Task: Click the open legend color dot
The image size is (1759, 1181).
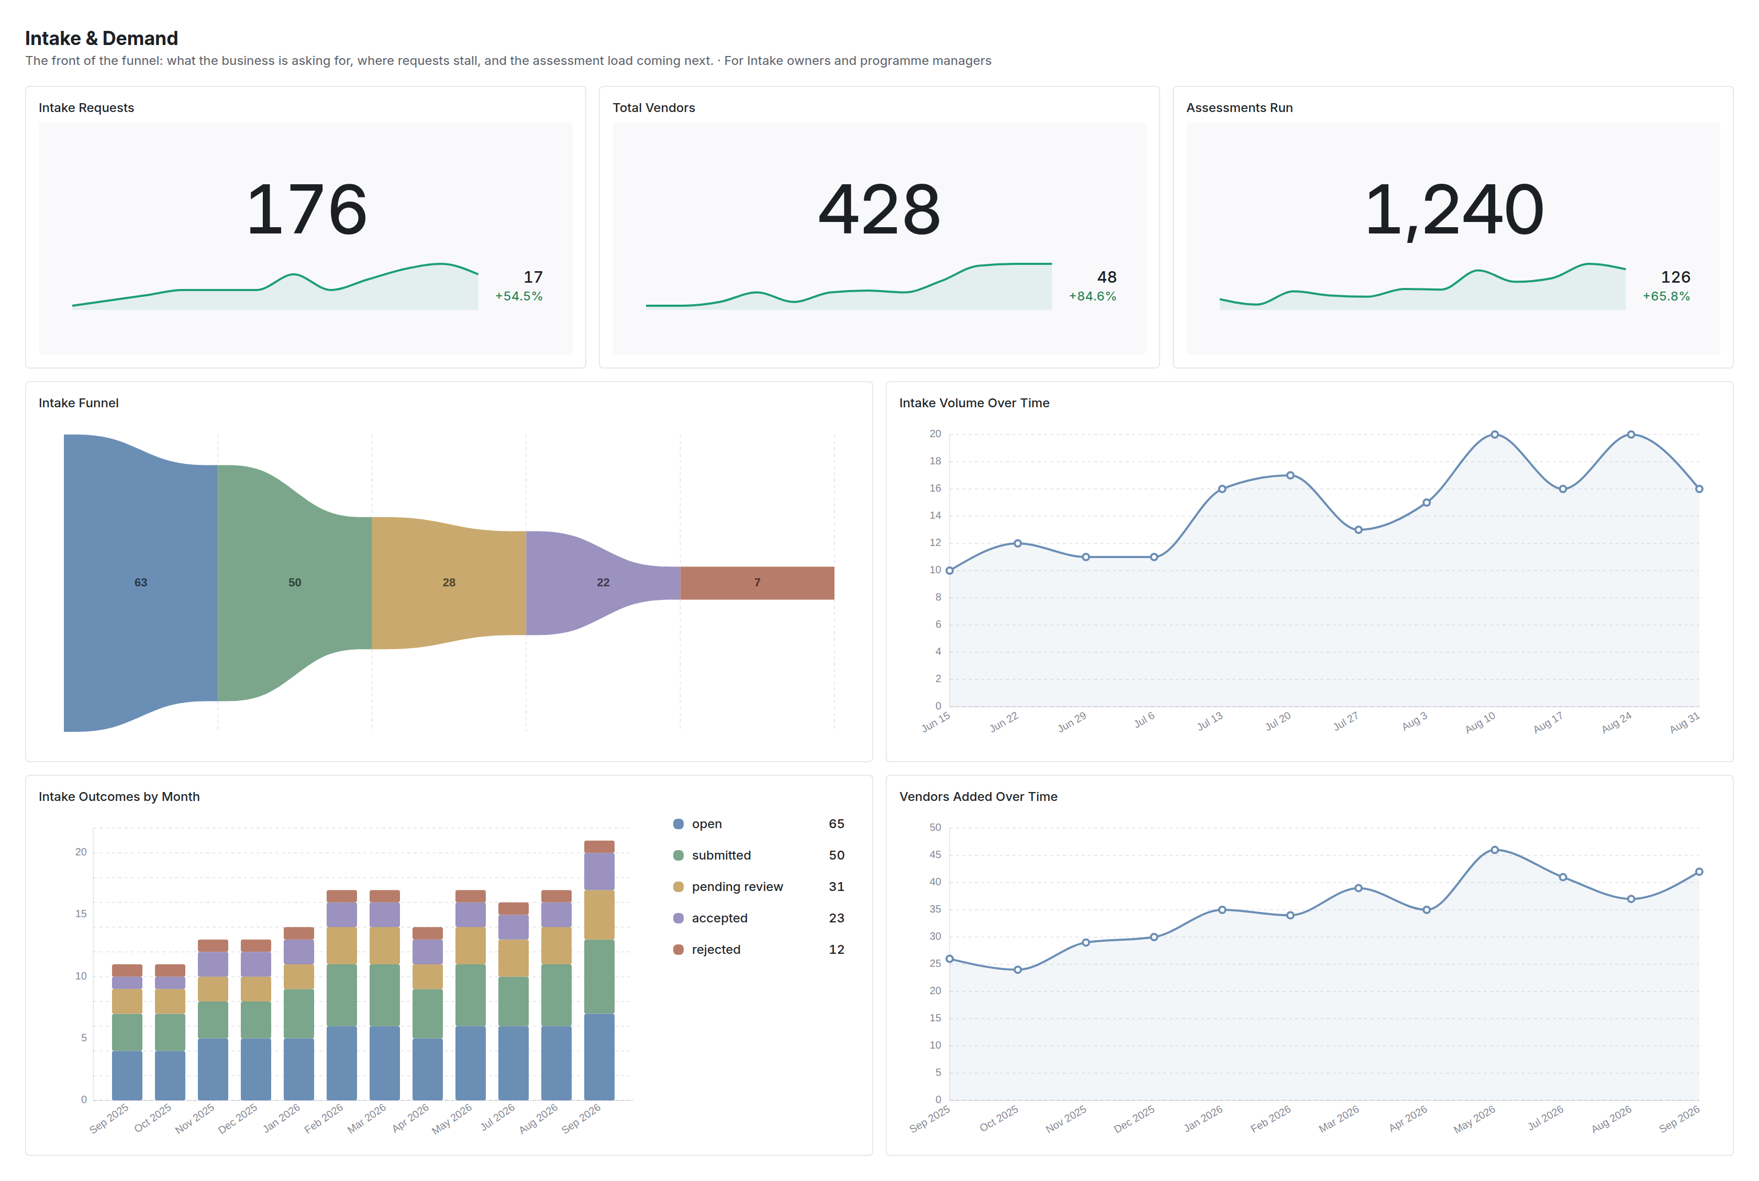Action: point(678,824)
